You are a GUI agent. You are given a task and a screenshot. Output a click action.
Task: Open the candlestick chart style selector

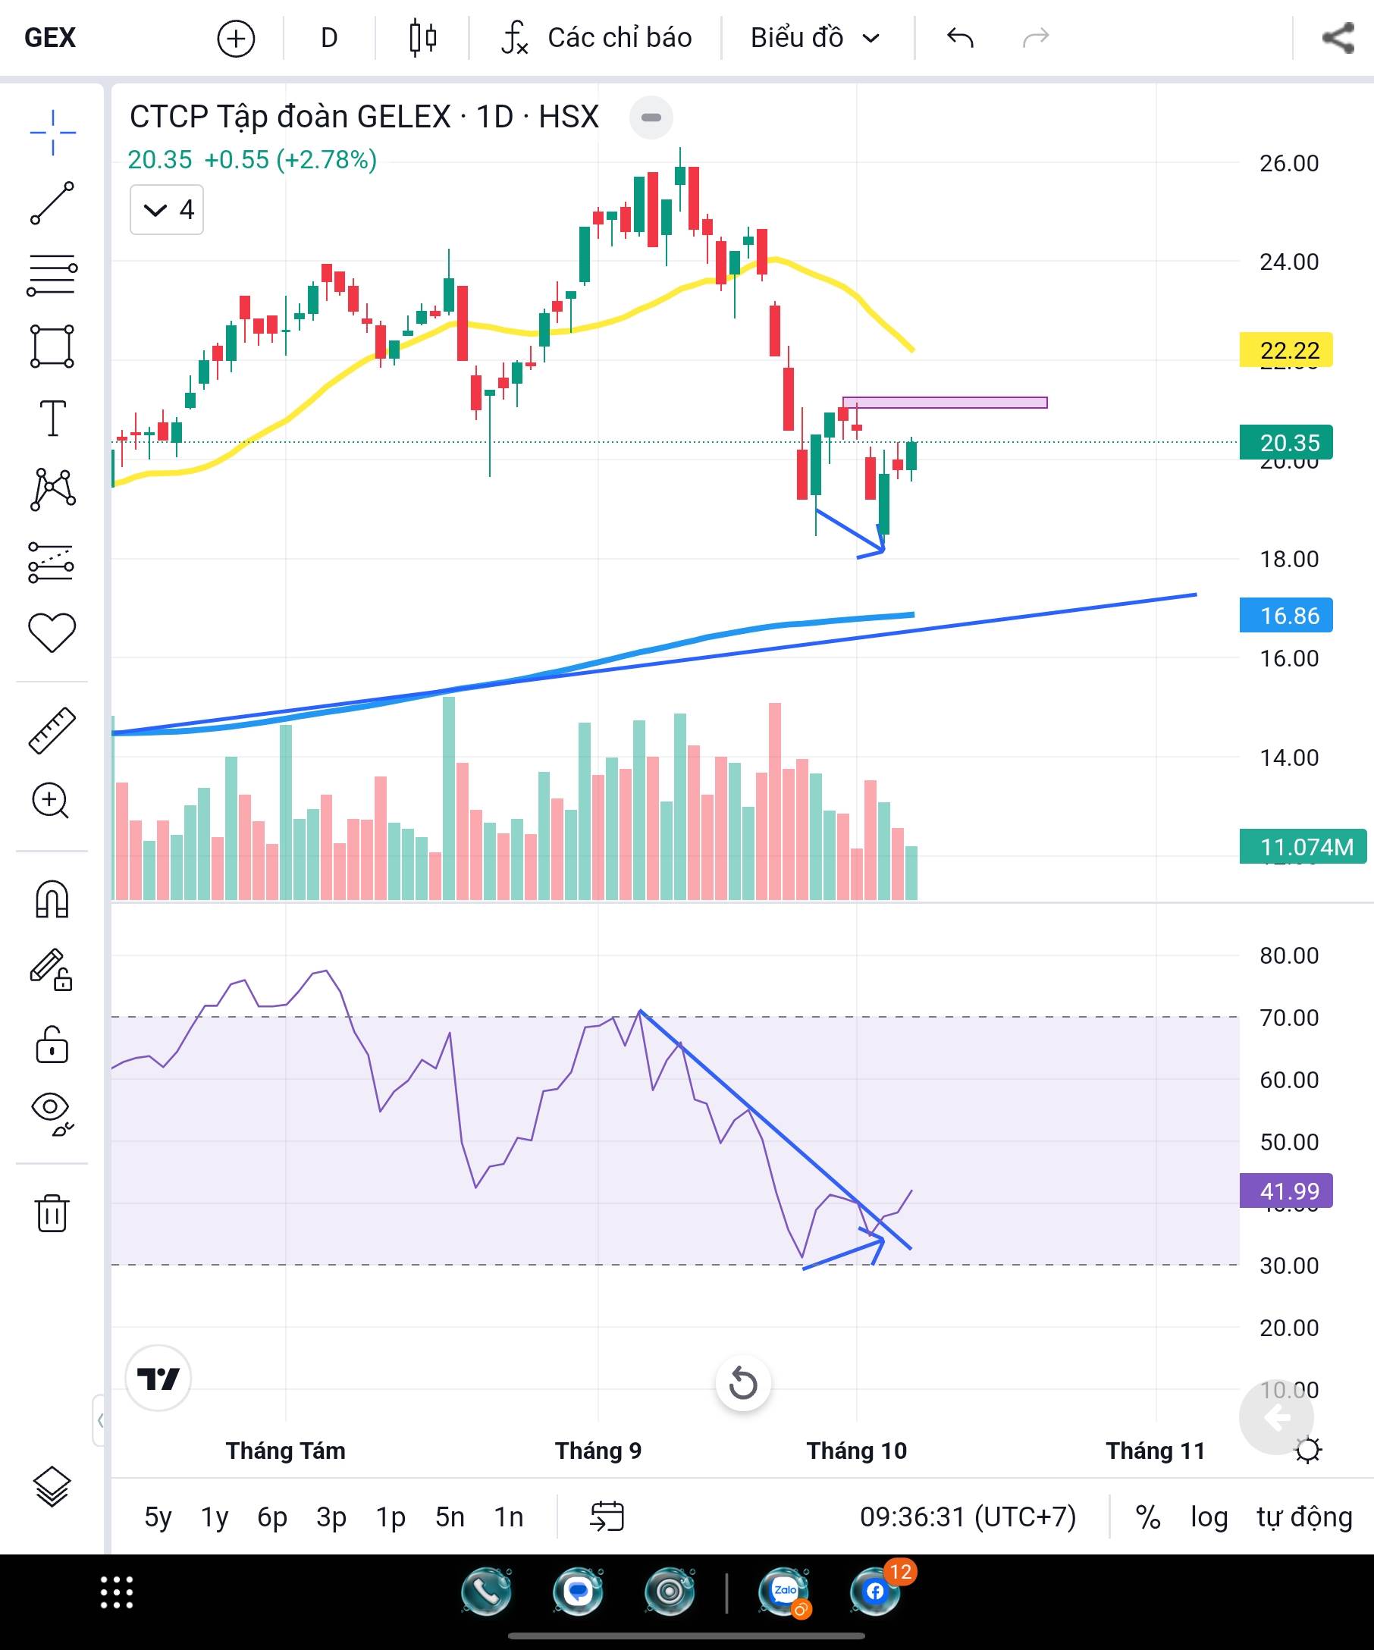[422, 38]
